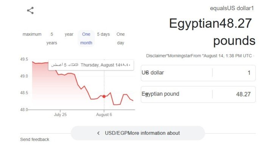Viewport: 265px width, 148px height.
Task: Expand More information about USD/EGP
Action: coord(138,133)
